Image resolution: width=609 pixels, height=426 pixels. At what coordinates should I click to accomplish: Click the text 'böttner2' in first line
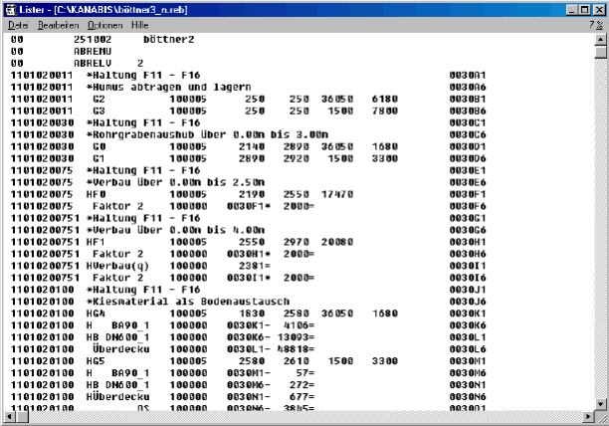169,39
